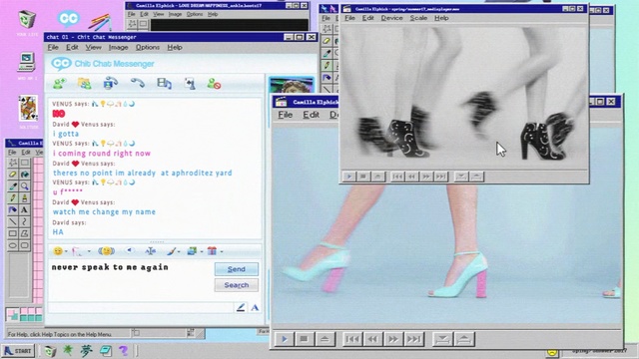The width and height of the screenshot is (639, 359).
Task: Open the Options menu in Chit Chat
Action: click(x=148, y=47)
